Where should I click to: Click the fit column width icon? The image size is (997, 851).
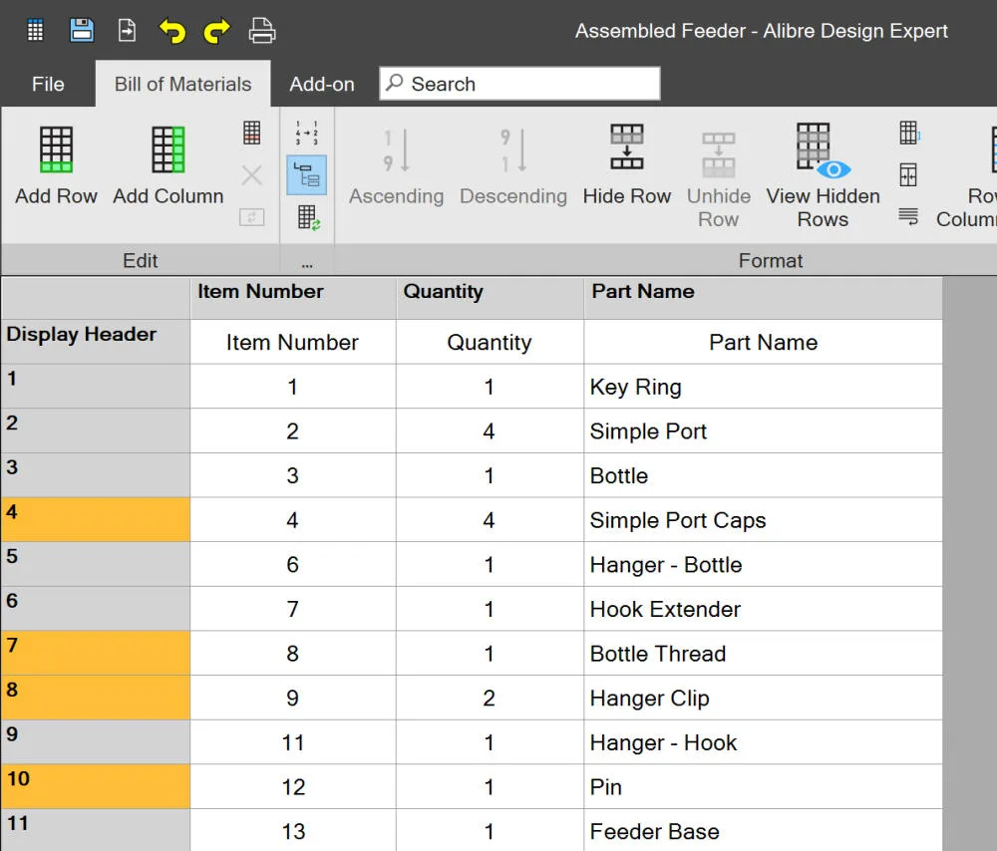click(x=908, y=174)
